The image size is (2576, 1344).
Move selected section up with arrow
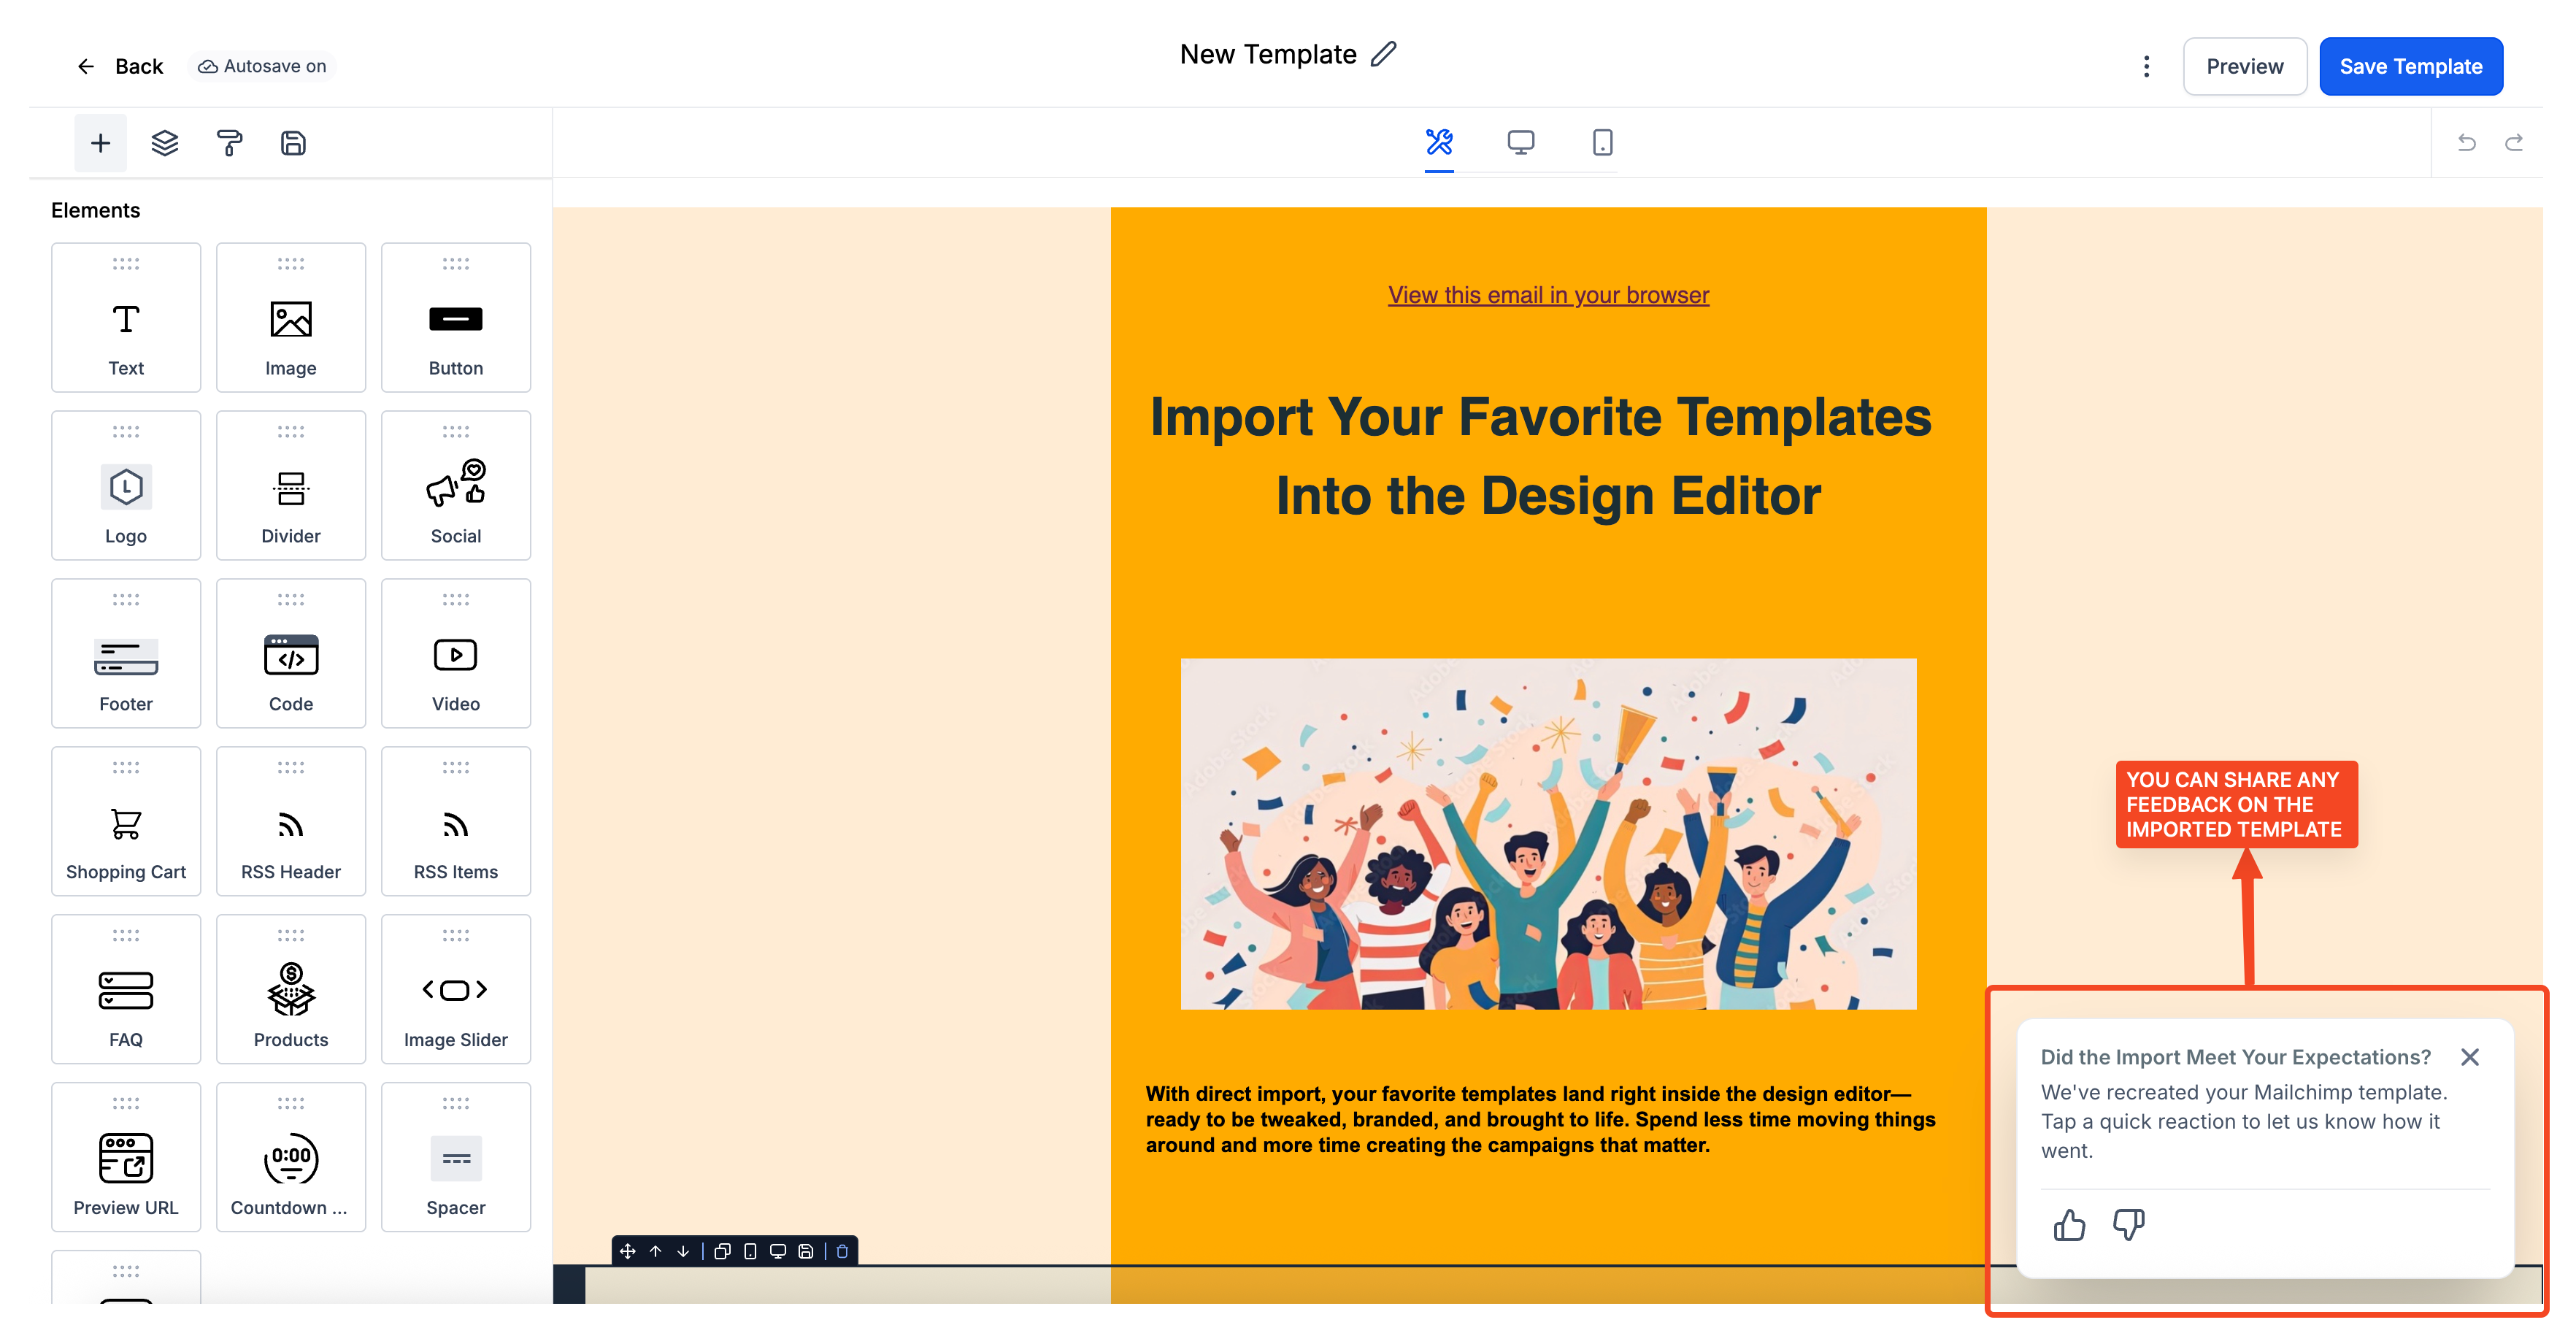(x=656, y=1251)
